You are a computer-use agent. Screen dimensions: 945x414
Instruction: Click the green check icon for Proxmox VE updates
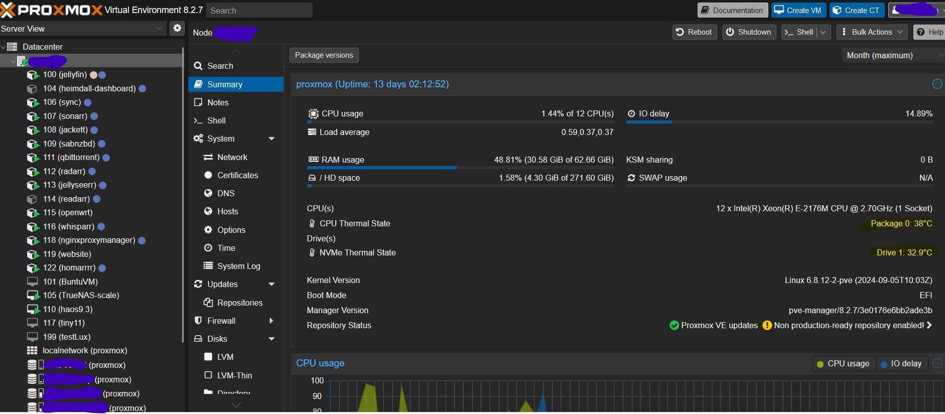pos(674,325)
